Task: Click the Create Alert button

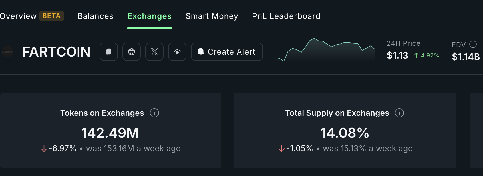Action: tap(227, 52)
